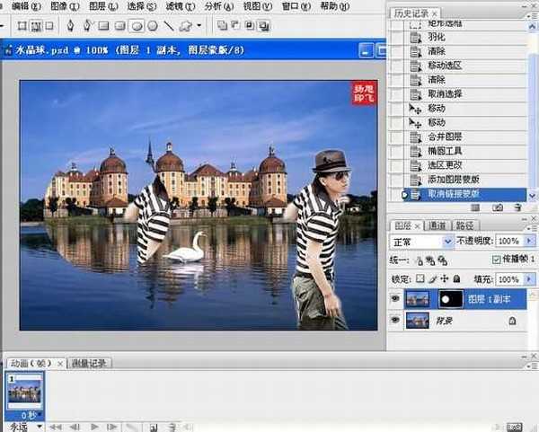Select the Rectangle shape tool

coord(103,25)
